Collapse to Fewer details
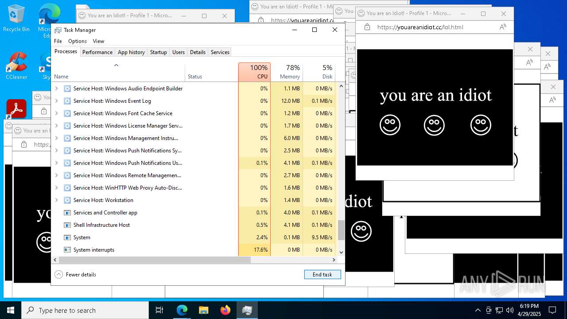Viewport: 567px width, 319px height. (75, 275)
